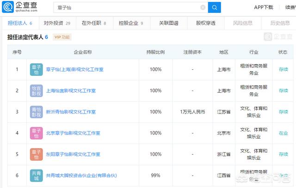The height and width of the screenshot is (188, 296).
Task: Click the VIP 功能 badge
Action: pyautogui.click(x=62, y=37)
